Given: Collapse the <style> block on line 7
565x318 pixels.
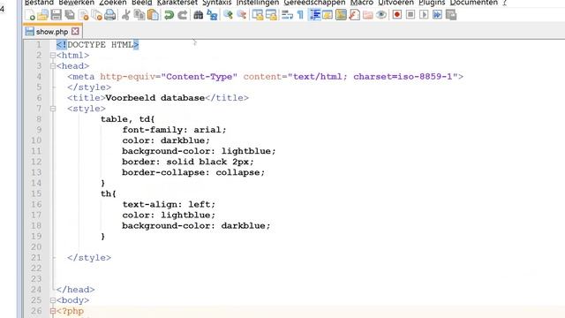Looking at the screenshot, I should pyautogui.click(x=53, y=109).
